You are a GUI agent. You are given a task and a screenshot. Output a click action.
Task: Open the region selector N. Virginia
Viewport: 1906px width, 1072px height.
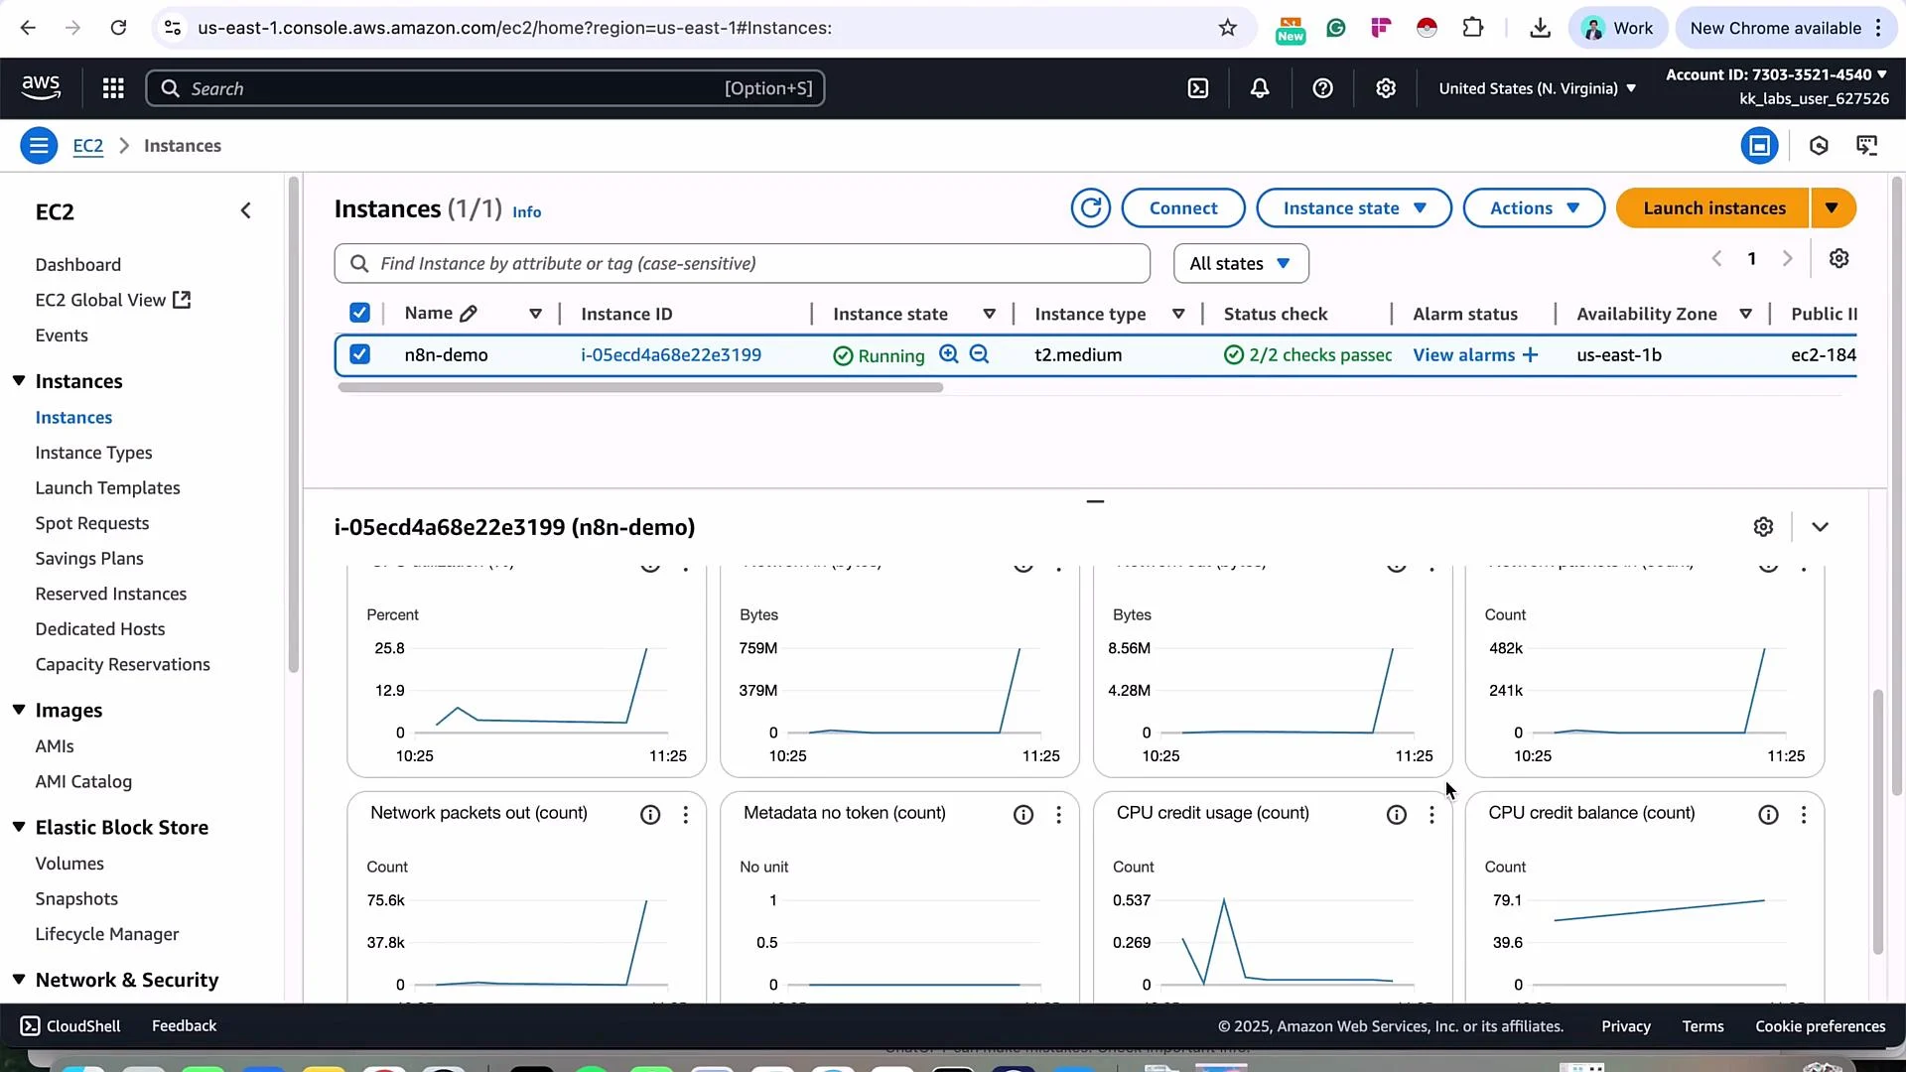coord(1537,88)
